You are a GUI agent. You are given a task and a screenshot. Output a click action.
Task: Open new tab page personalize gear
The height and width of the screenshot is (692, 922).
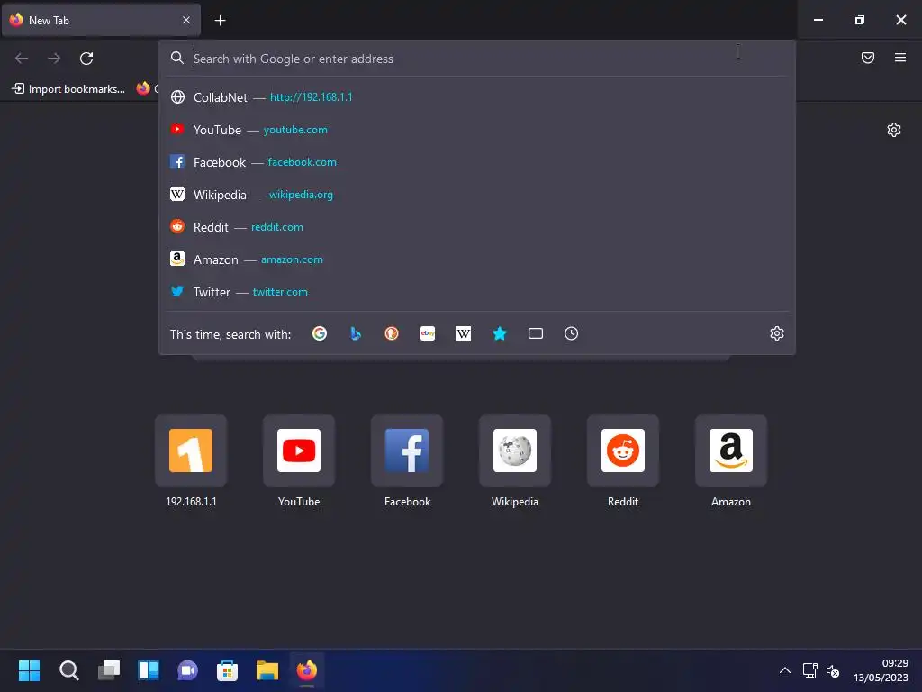[x=894, y=130]
